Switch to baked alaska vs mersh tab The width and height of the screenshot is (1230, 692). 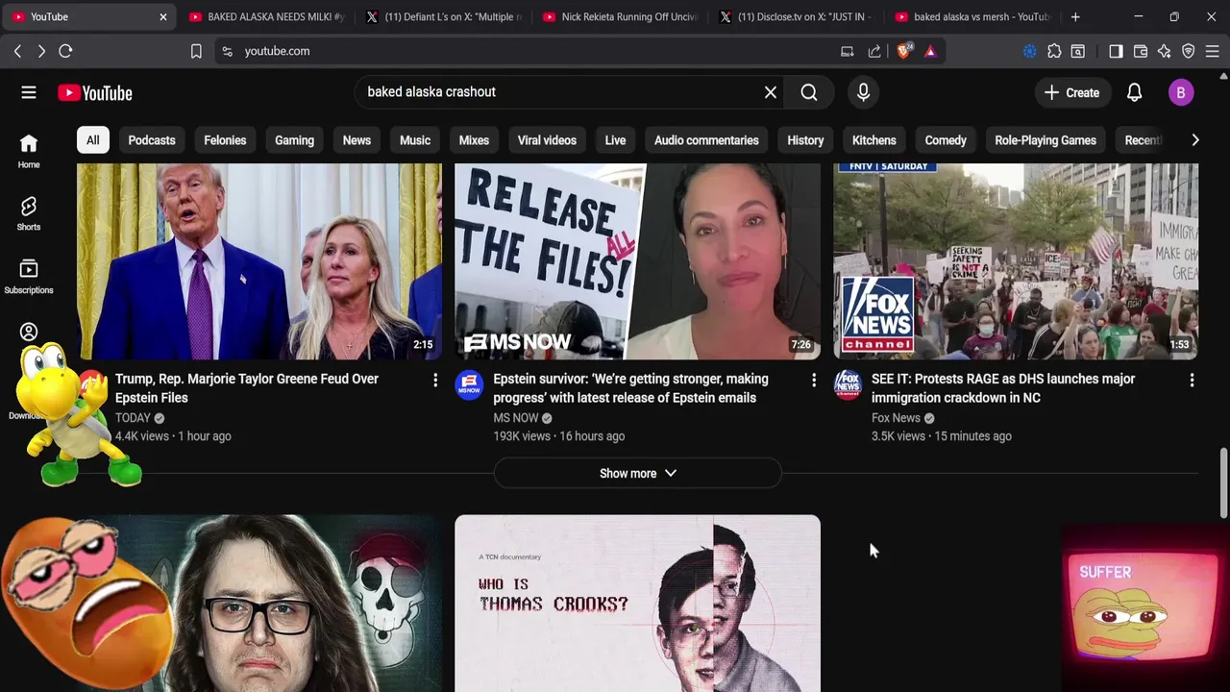pyautogui.click(x=972, y=16)
